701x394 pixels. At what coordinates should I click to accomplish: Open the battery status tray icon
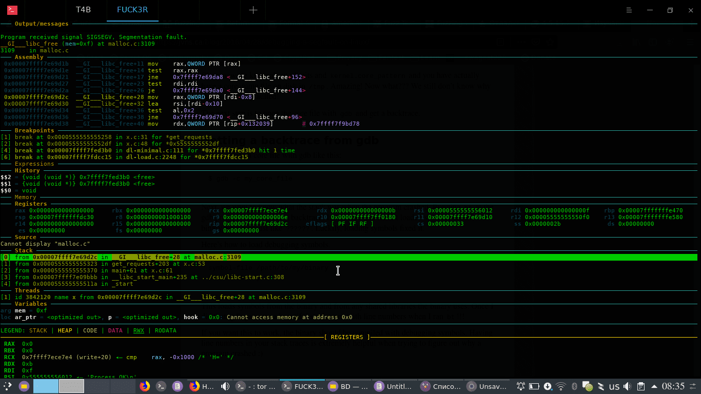pyautogui.click(x=534, y=386)
